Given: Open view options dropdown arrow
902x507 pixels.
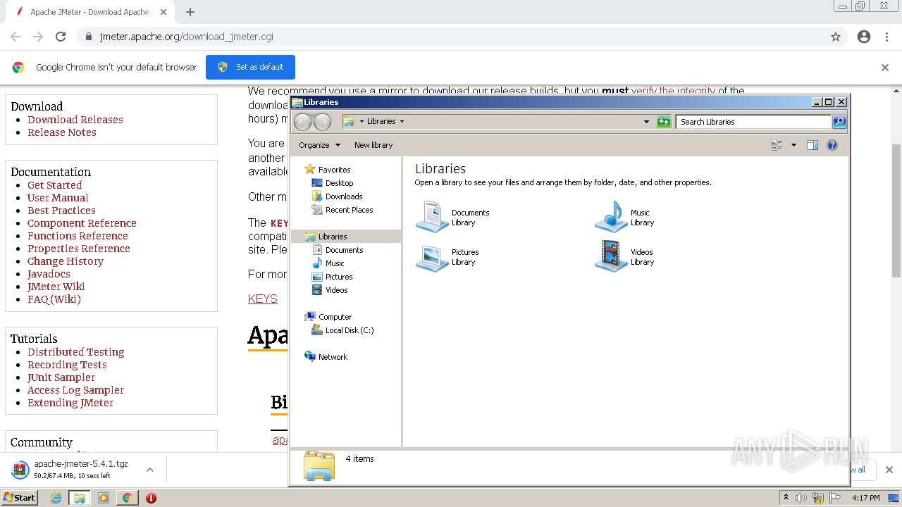Looking at the screenshot, I should pos(793,145).
